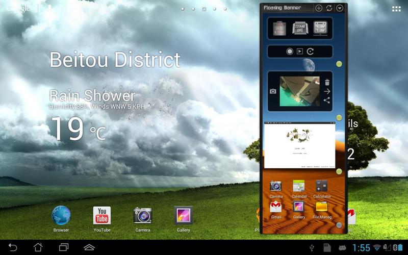The width and height of the screenshot is (408, 255).
Task: Tap the 220MB memory chip widget
Action: [300, 29]
